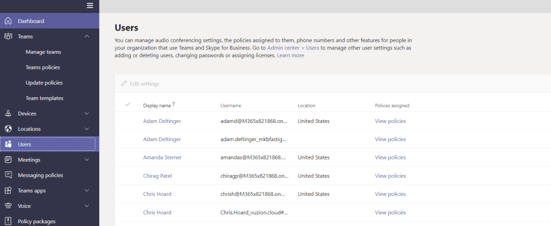
Task: Select Update policies in sidebar
Action: tap(44, 83)
